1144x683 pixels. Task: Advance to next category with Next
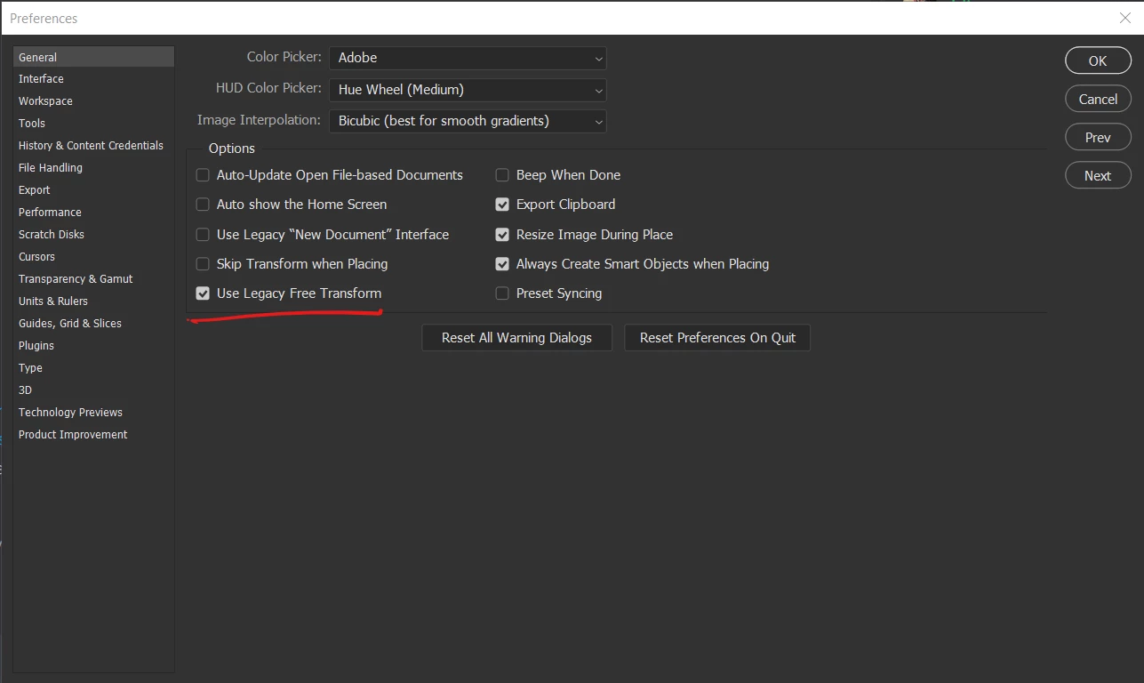1098,175
